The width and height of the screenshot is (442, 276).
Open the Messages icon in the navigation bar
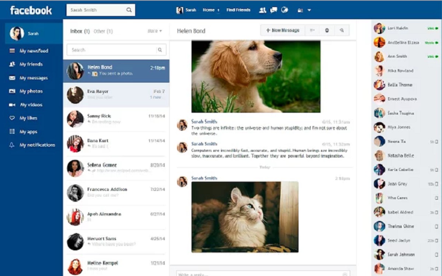[x=273, y=10]
